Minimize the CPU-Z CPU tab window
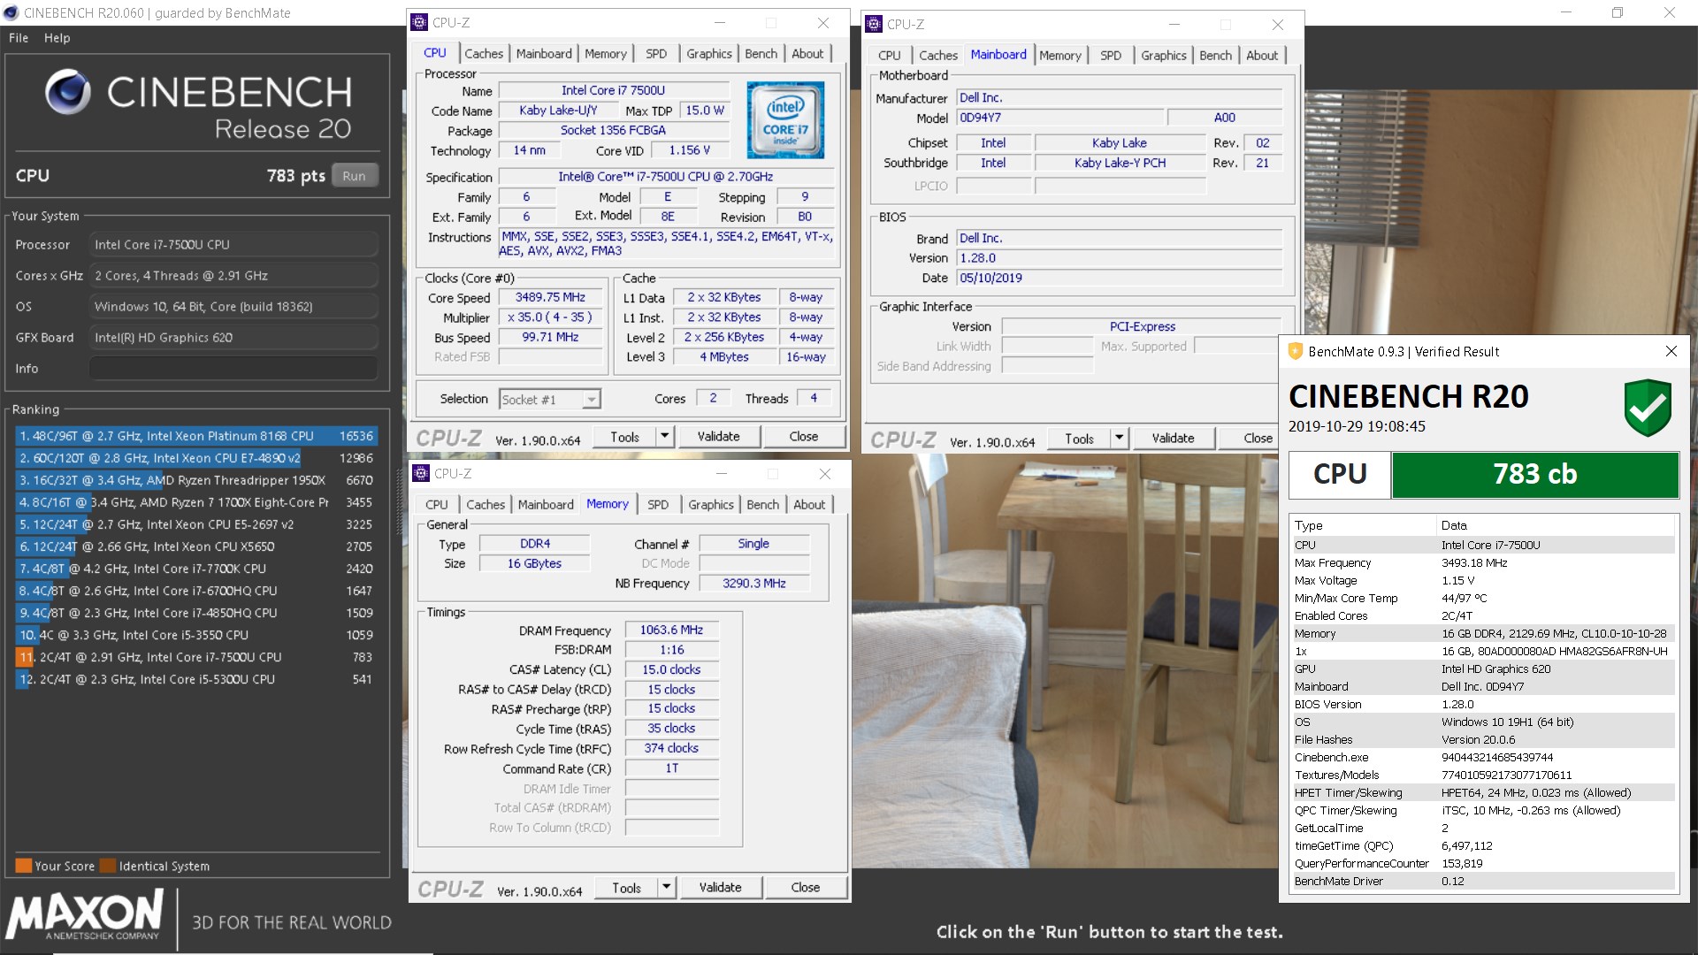 pos(720,23)
